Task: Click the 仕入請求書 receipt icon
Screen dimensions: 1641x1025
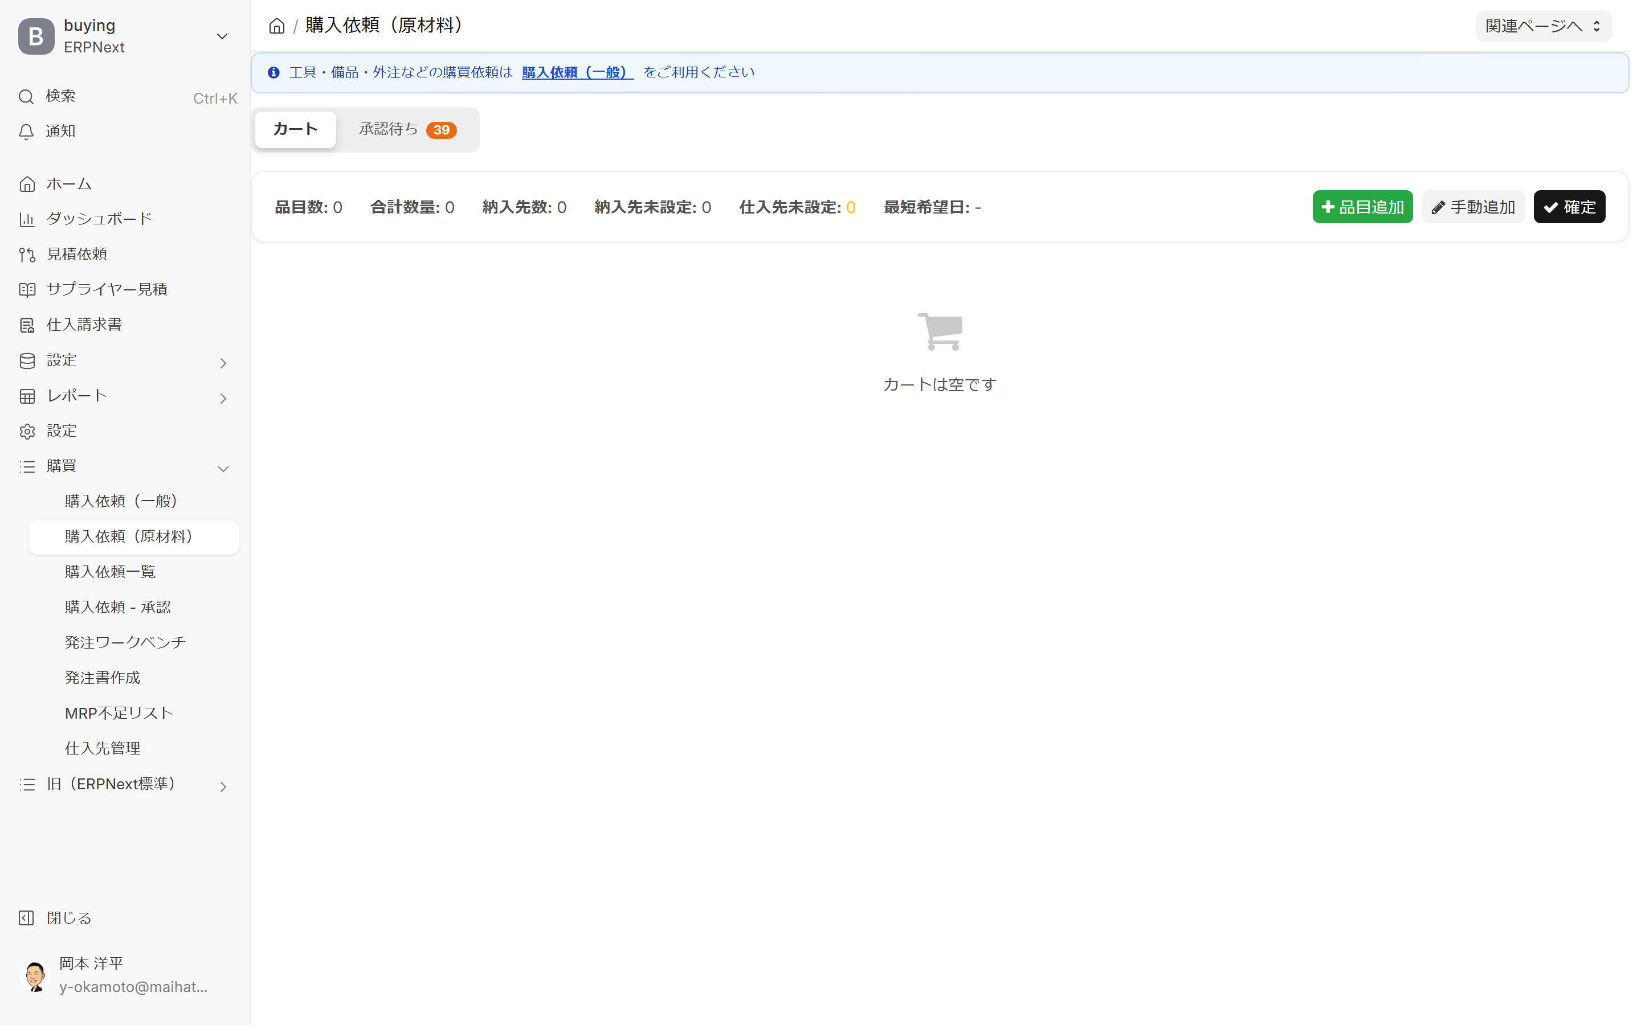Action: point(27,325)
